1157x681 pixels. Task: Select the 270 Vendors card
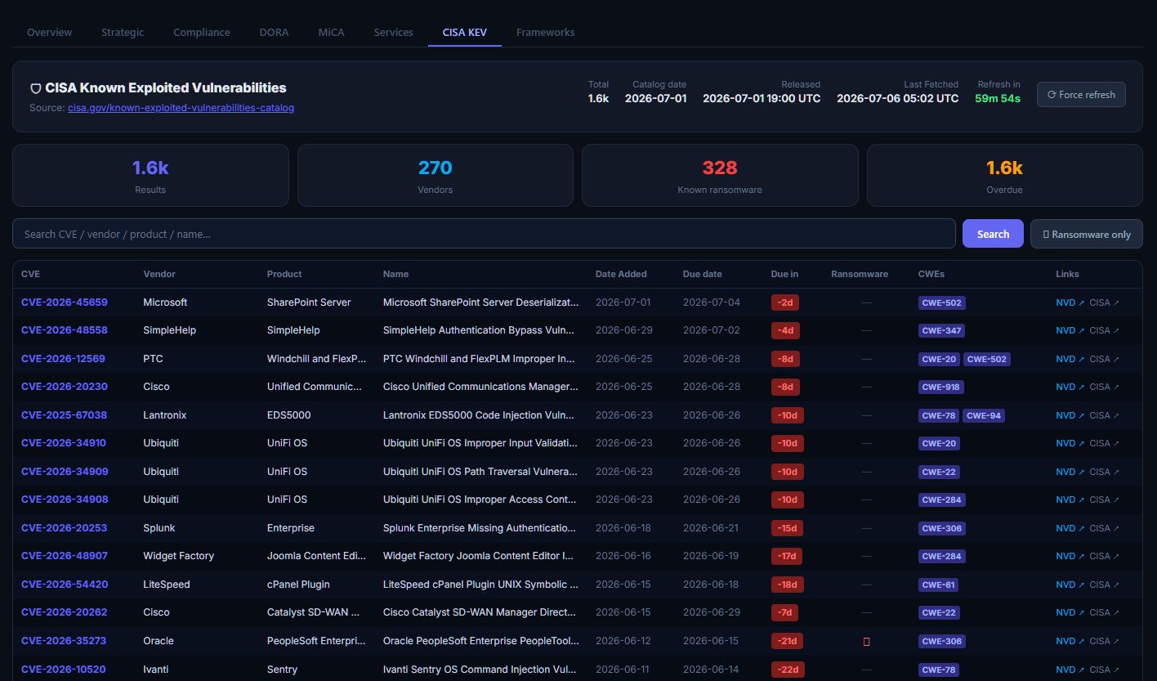(435, 175)
